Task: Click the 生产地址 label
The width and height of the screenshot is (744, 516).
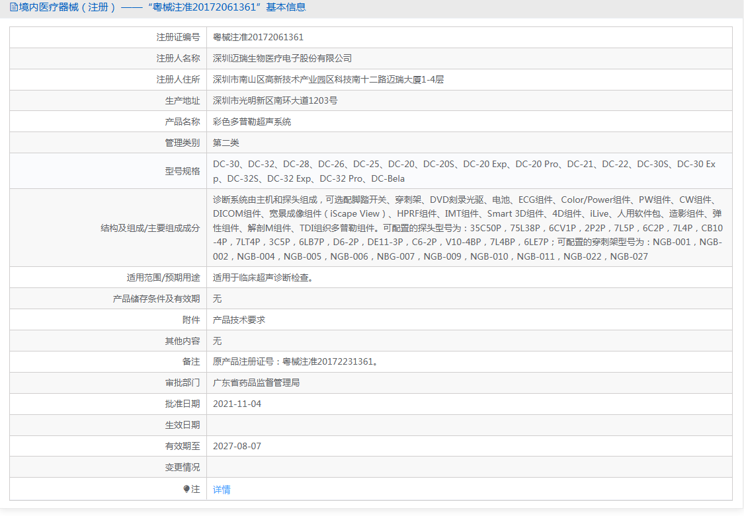Action: 183,100
